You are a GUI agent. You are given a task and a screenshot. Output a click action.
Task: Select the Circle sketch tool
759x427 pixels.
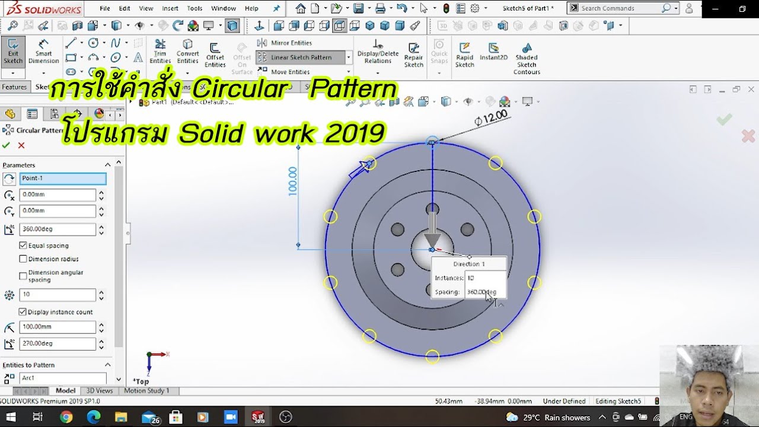tap(93, 43)
